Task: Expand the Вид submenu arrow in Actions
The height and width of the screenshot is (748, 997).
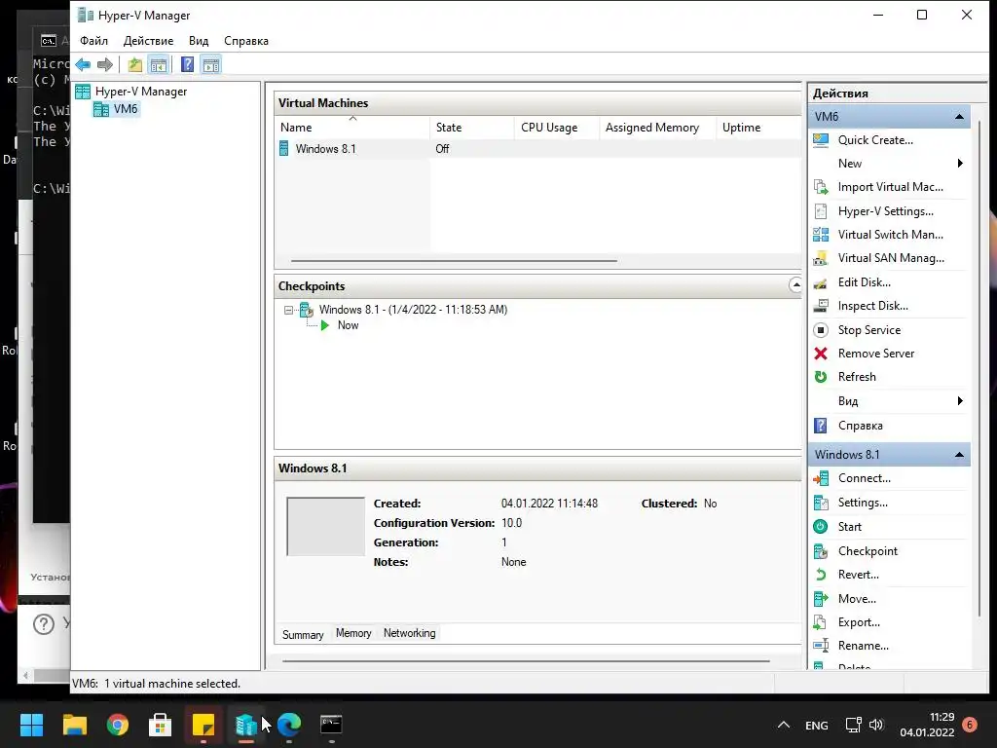Action: tap(960, 400)
